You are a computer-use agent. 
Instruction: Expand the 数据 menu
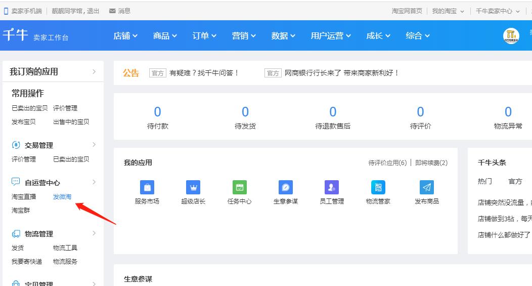coord(283,35)
